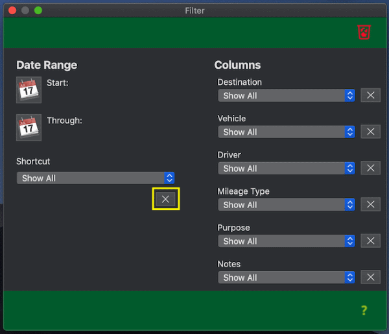The height and width of the screenshot is (334, 389).
Task: Click the green question mark help icon
Action: [x=364, y=311]
